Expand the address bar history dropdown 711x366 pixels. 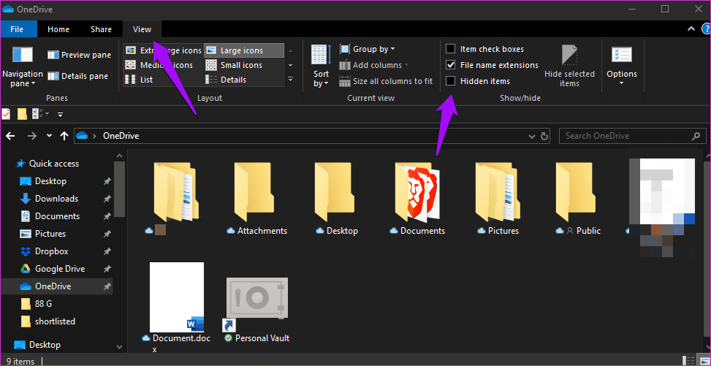[533, 136]
